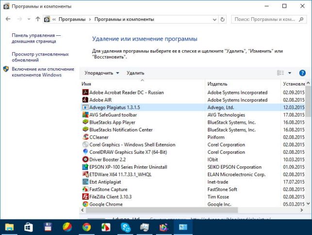Click the AVG Technologies publisher cell
Screen dimensions: 312x235
(x=226, y=115)
